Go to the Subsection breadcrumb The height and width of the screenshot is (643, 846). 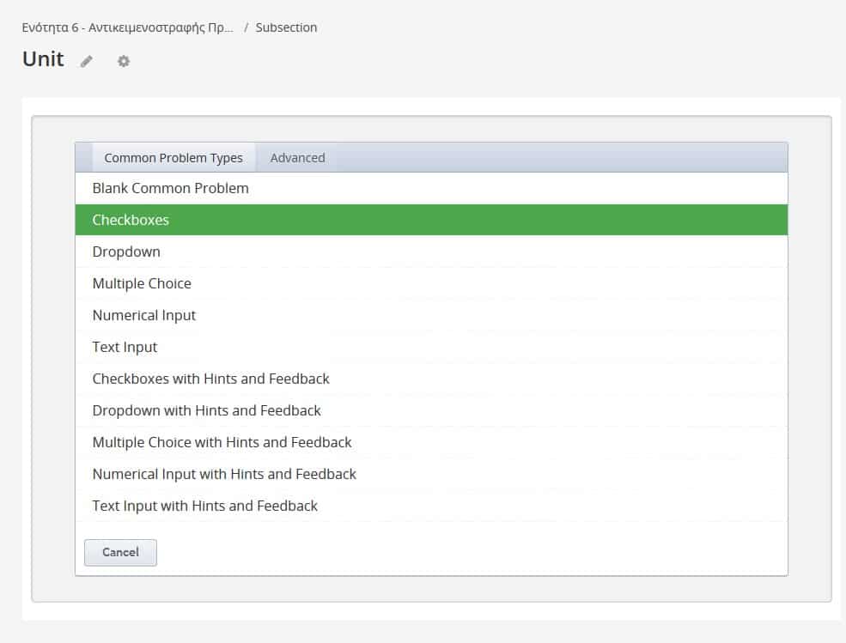(x=286, y=27)
